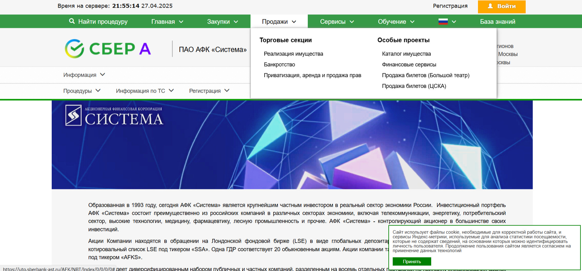Expand the Главная chevron arrow

point(181,22)
